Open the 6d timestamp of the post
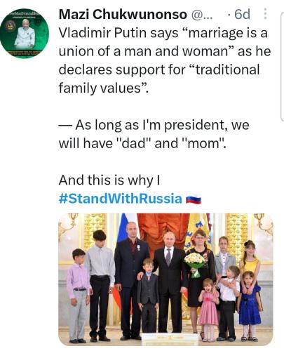Screen dimensions: 284x351 pos(242,14)
